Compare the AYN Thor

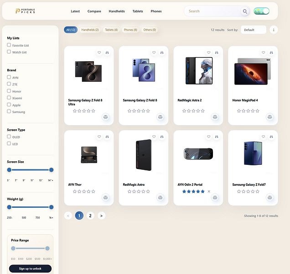pos(106,197)
